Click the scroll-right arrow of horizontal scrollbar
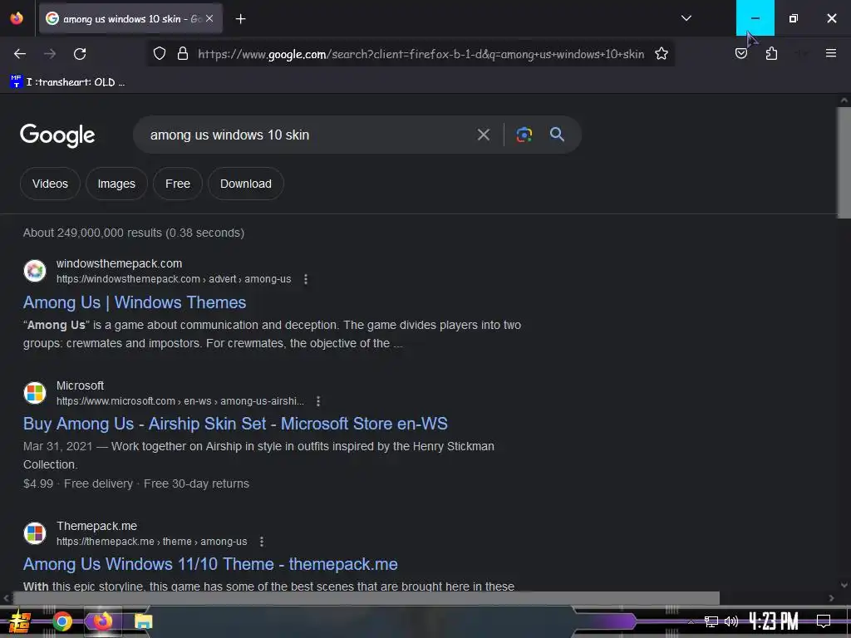Screen dimensions: 851x638 coord(831,598)
